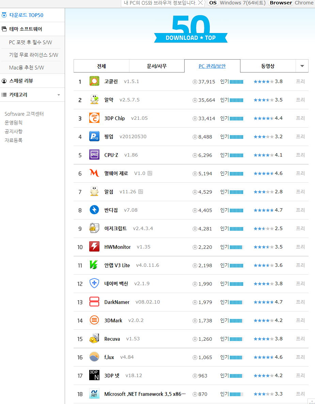Screen dimensions: 315x404
Task: Open 테마 소프트웨어 sidebar section
Action: tap(26, 29)
